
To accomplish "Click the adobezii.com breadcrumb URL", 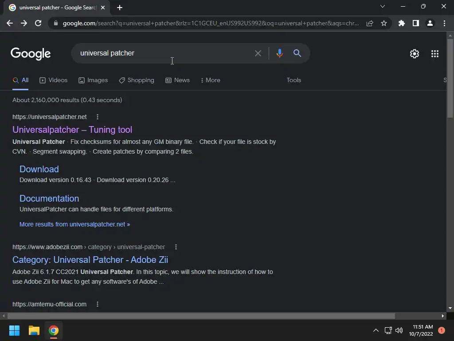I will 89,247.
